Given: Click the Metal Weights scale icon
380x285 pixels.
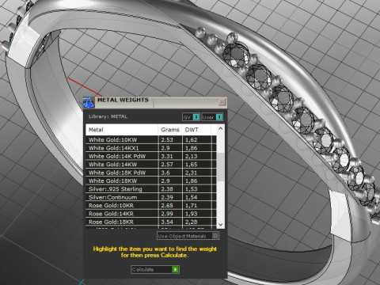Looking at the screenshot, I should [x=89, y=102].
